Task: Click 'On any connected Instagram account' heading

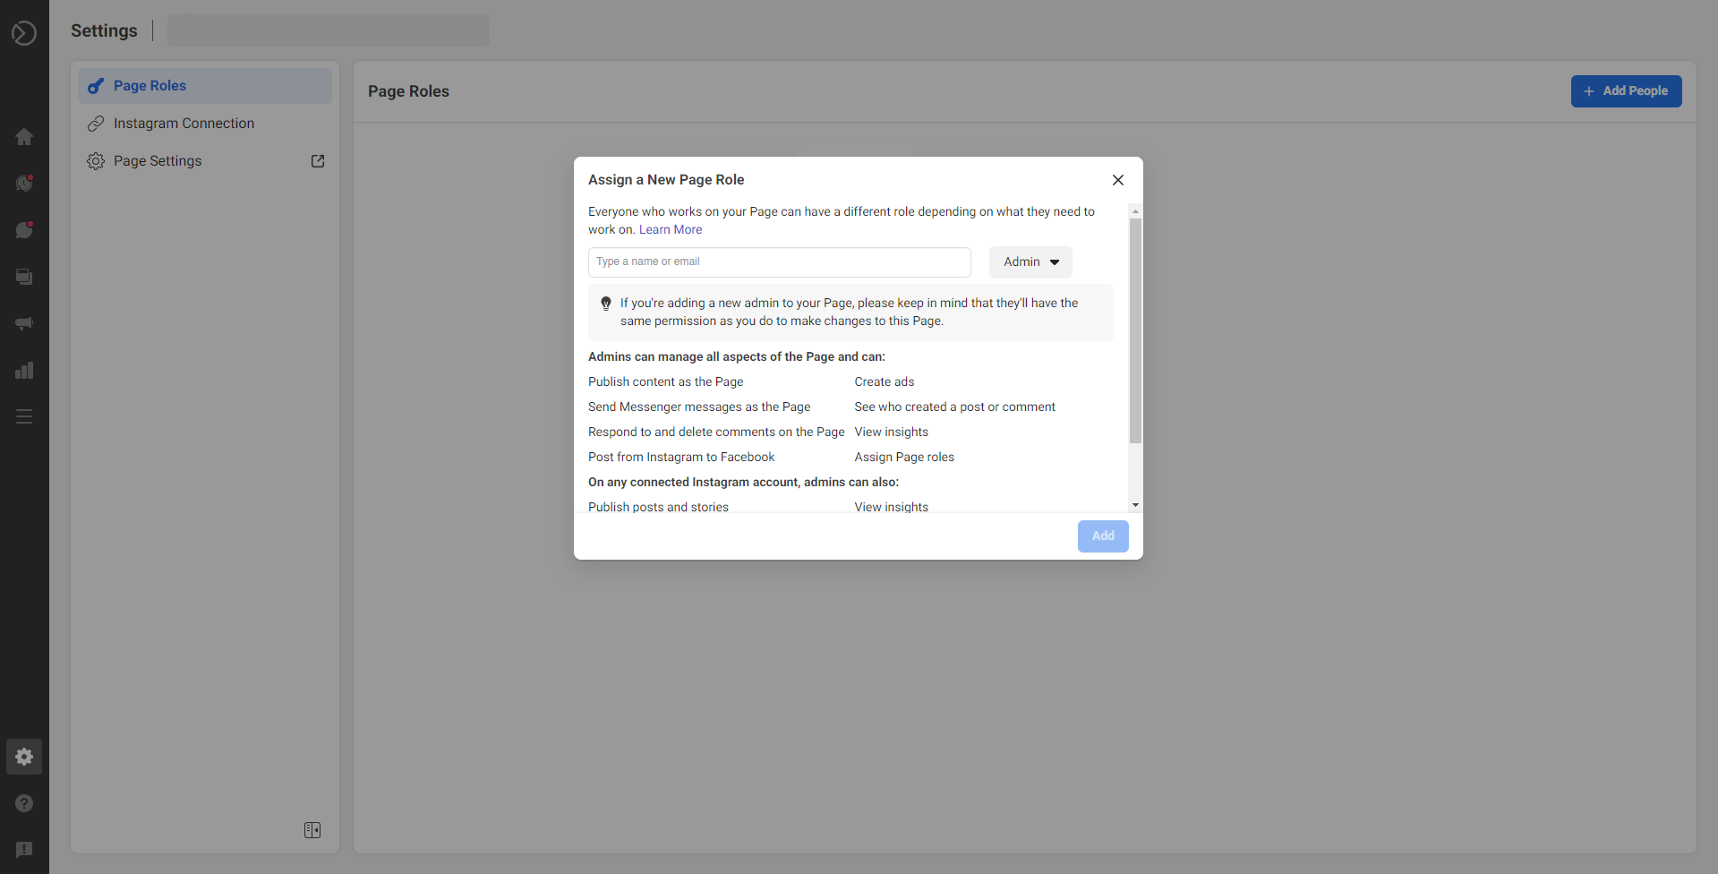Action: click(743, 483)
